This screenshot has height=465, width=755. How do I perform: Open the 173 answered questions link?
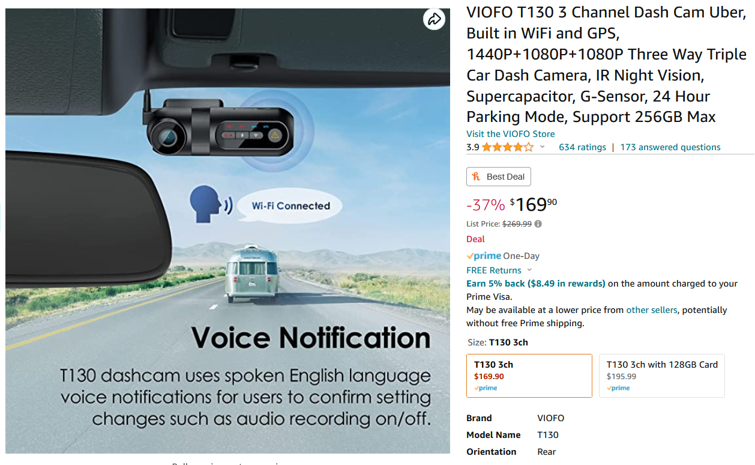(x=670, y=147)
